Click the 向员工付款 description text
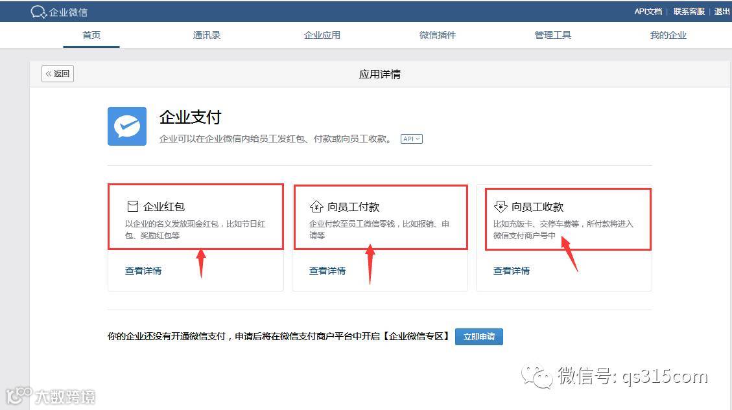732x410 pixels. click(379, 229)
